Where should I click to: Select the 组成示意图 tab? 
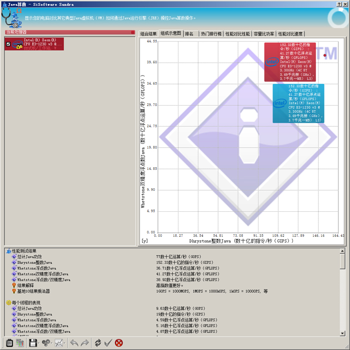[171, 34]
